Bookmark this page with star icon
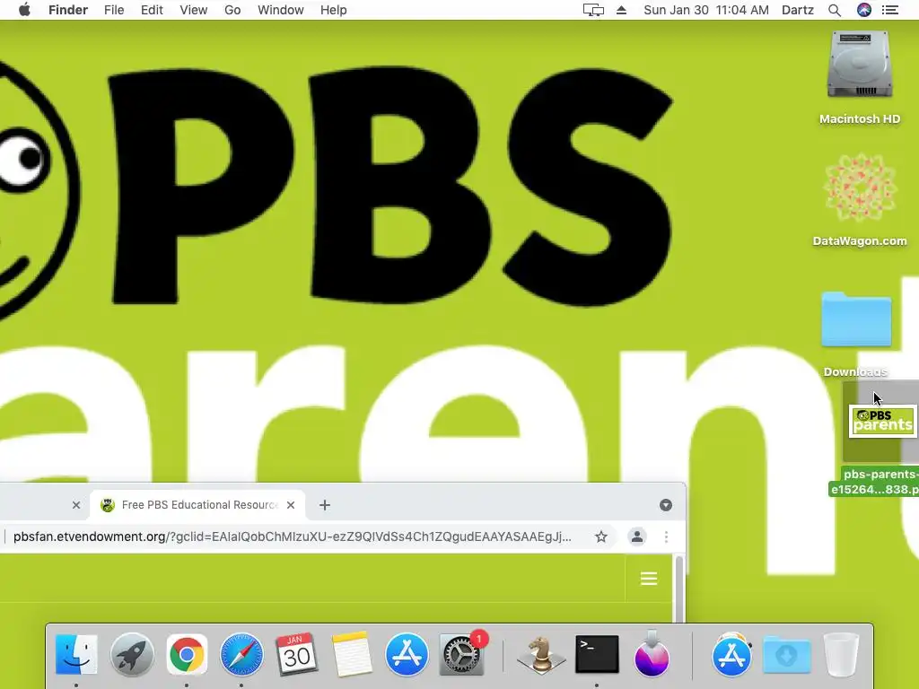 (600, 536)
